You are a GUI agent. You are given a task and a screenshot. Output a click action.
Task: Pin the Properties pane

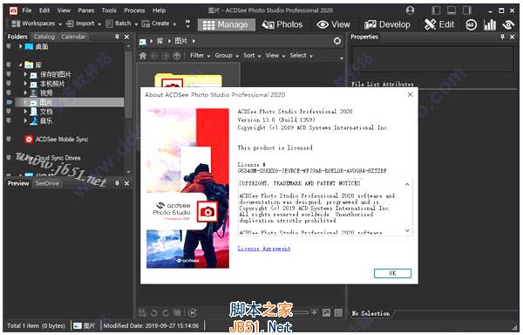pos(502,37)
